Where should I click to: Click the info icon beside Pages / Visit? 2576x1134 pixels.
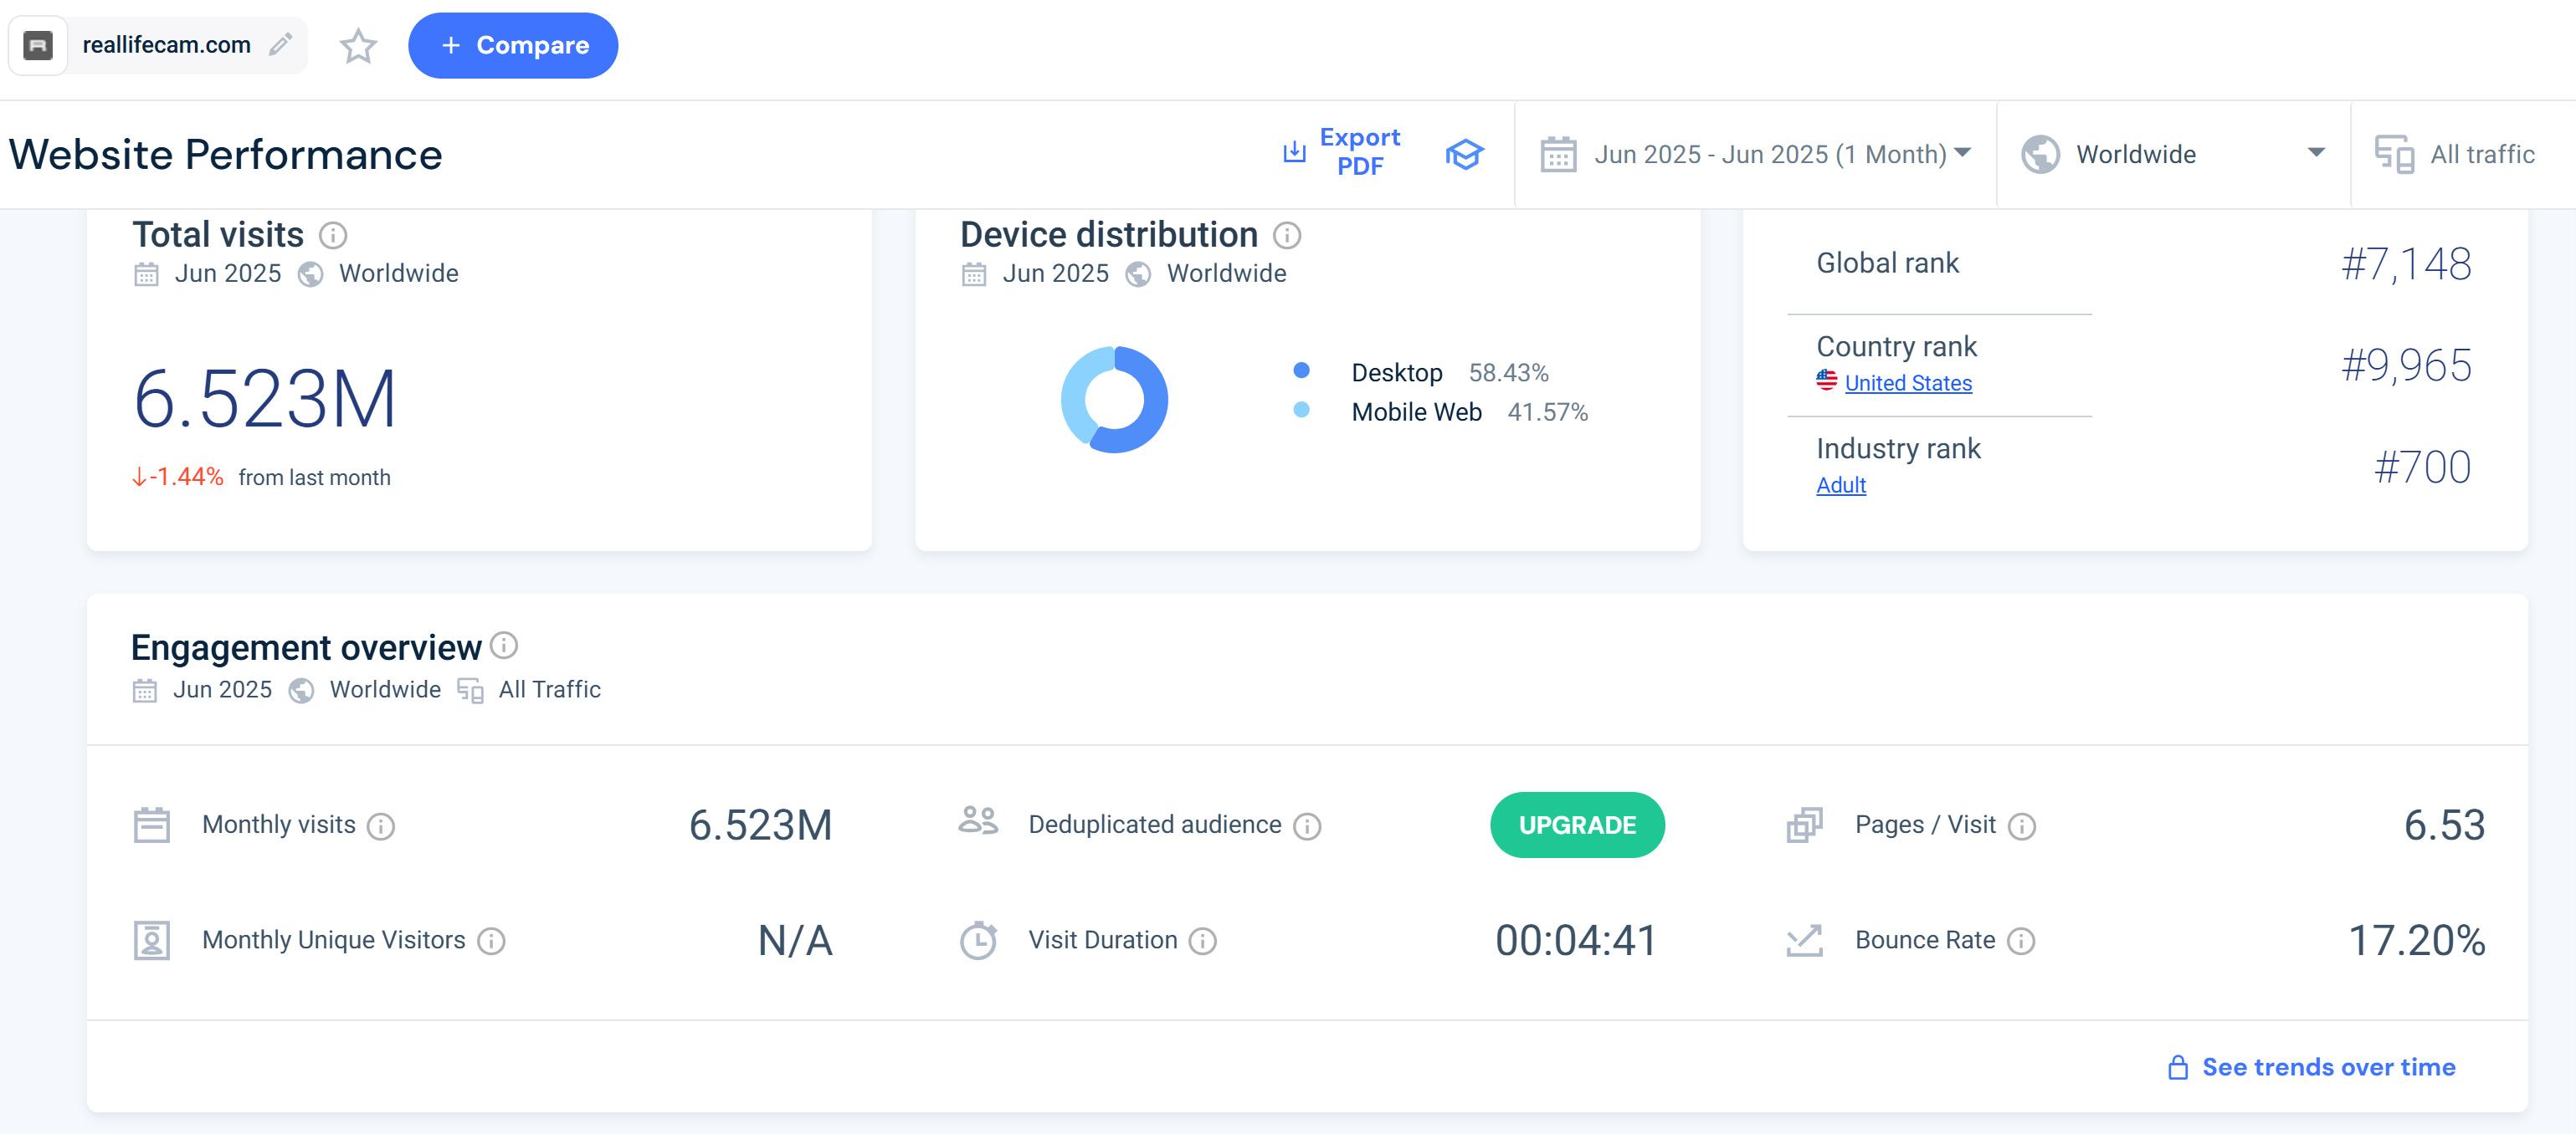click(x=2022, y=826)
